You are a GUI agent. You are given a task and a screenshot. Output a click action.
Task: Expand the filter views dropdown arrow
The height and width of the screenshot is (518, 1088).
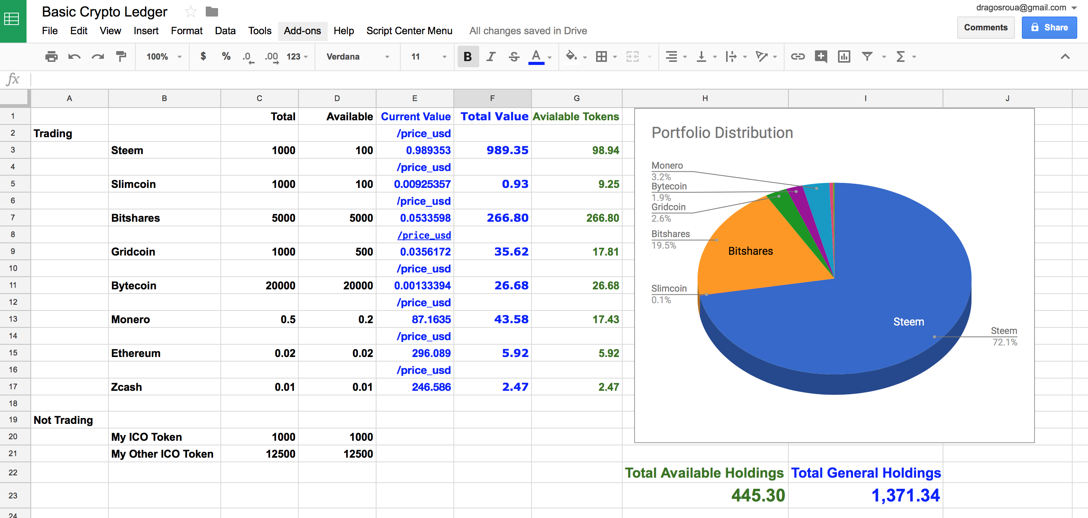883,57
